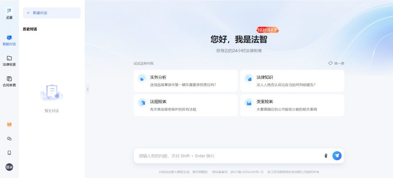Click the 浙江同花顺网络科技有限公司版权所有 footer text
This screenshot has width=393, height=178.
click(293, 172)
